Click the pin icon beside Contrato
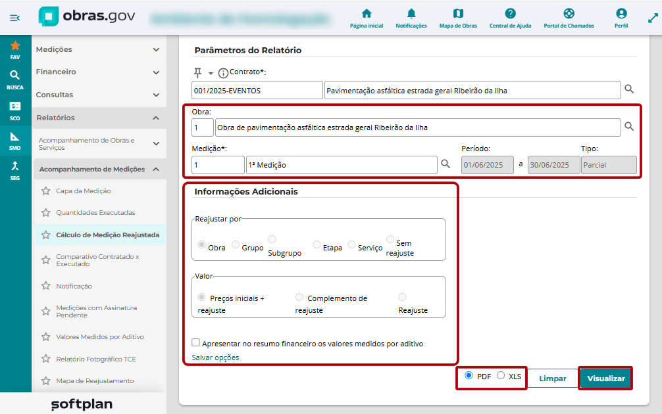Viewport: 662px width, 414px height. (197, 73)
